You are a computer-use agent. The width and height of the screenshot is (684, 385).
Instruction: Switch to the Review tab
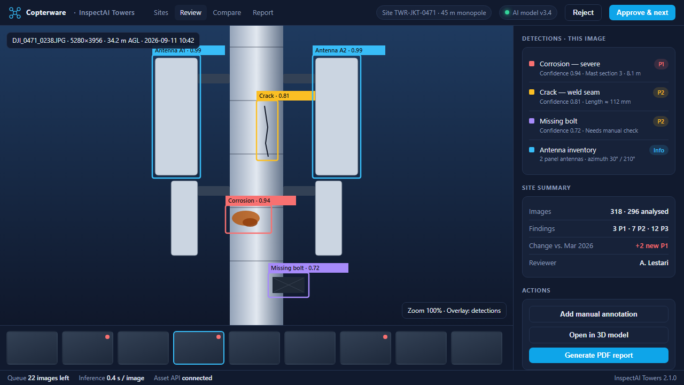(191, 13)
